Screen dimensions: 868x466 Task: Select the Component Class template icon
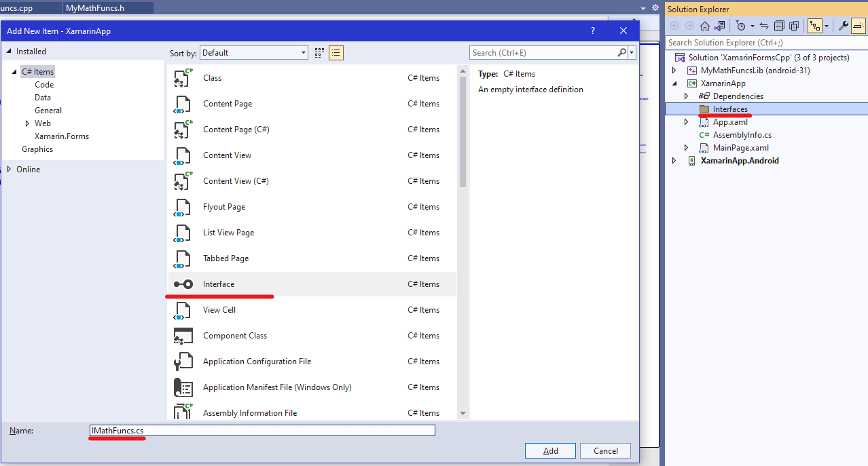(182, 335)
